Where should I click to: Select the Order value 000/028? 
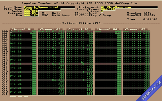[31, 11]
